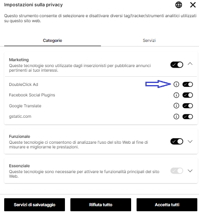Close the privacy settings dialog

193,5
